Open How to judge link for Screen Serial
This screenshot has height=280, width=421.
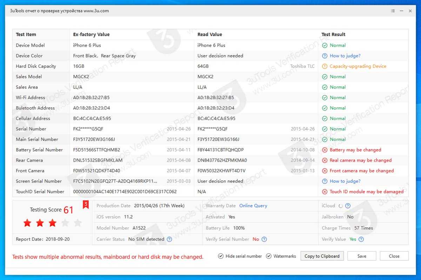click(x=345, y=181)
